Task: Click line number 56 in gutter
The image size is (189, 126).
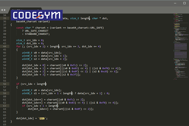Action: click(4, 84)
